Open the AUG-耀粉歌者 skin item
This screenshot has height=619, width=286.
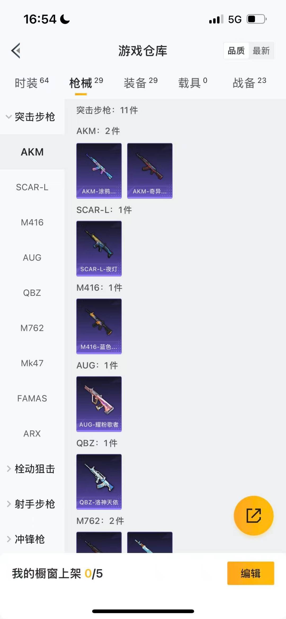99,404
